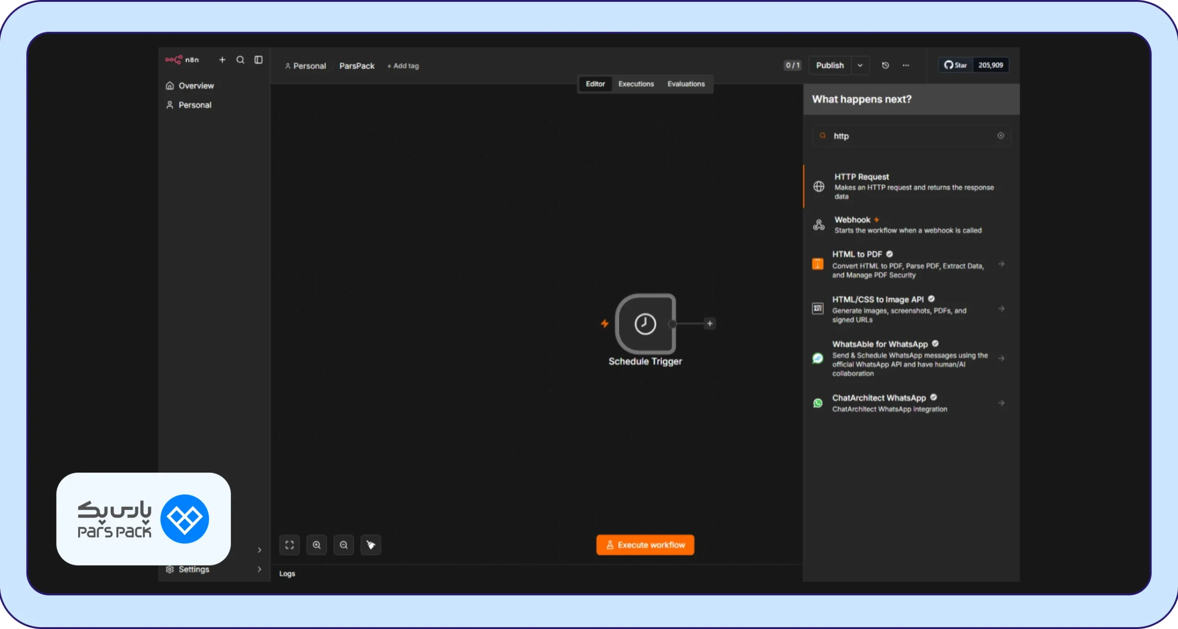
Task: Click the Webhook node icon
Action: tap(819, 225)
